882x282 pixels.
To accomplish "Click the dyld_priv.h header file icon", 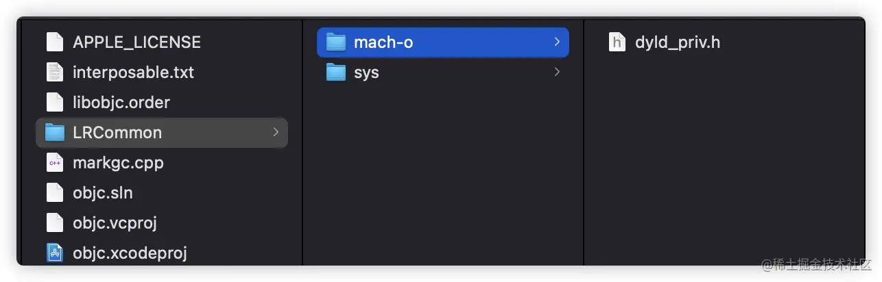I will point(617,42).
